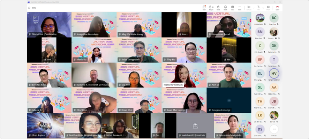Select Kastytis R. Interpret Vertėjas video tile
Image resolution: width=309 pixels, height=139 pixels.
click(94, 75)
